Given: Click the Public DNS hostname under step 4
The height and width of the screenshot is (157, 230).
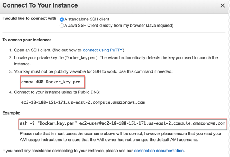Looking at the screenshot, I should 83,102.
